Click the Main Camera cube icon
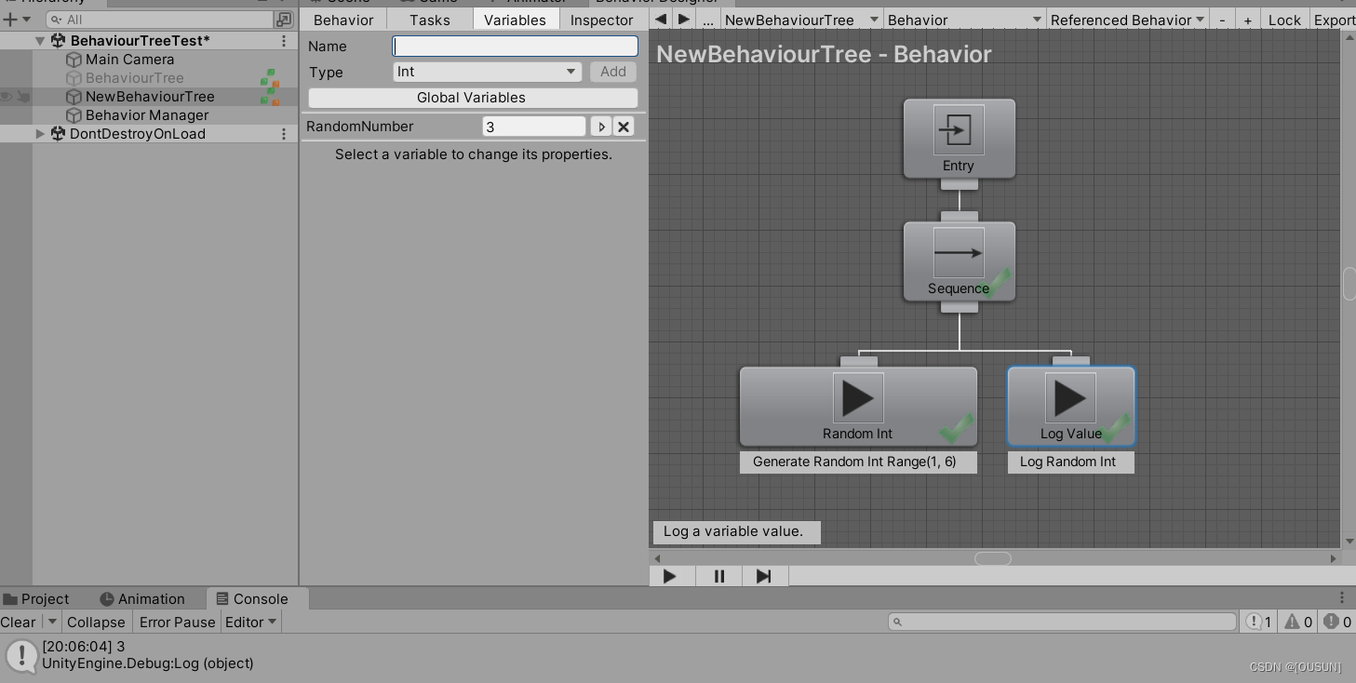Image resolution: width=1356 pixels, height=683 pixels. [74, 60]
